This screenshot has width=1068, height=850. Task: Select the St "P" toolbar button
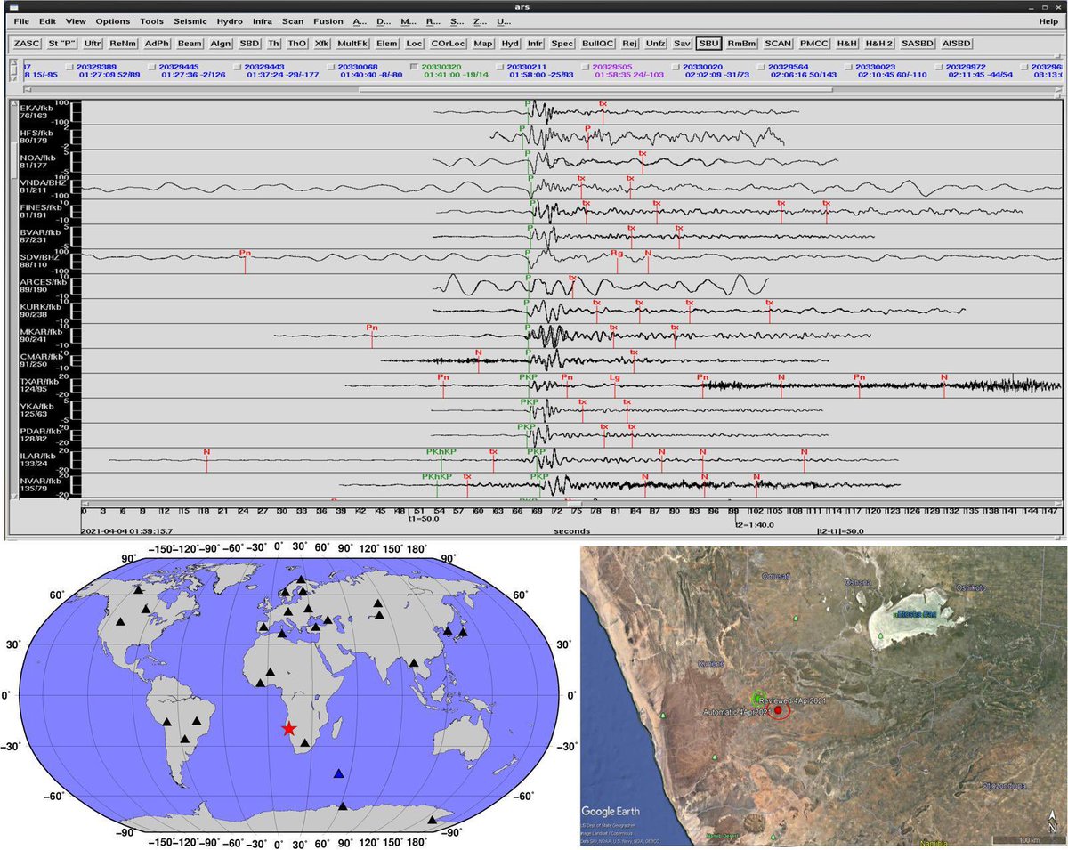(62, 43)
